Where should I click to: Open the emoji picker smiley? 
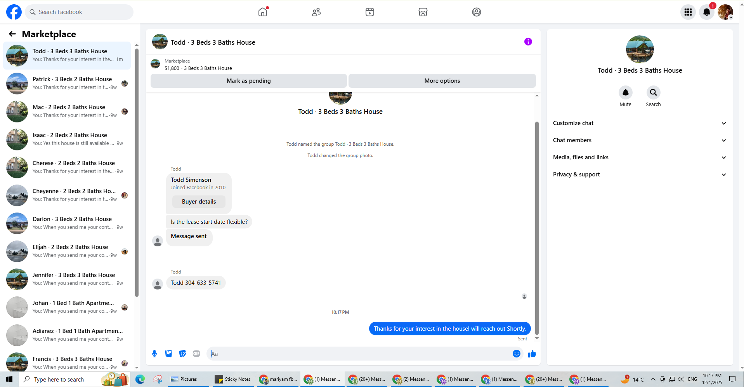tap(517, 354)
